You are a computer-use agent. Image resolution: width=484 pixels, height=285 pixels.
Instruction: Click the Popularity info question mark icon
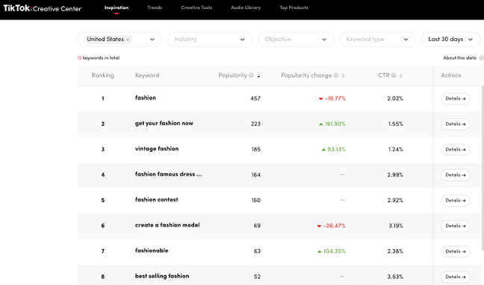click(x=251, y=76)
